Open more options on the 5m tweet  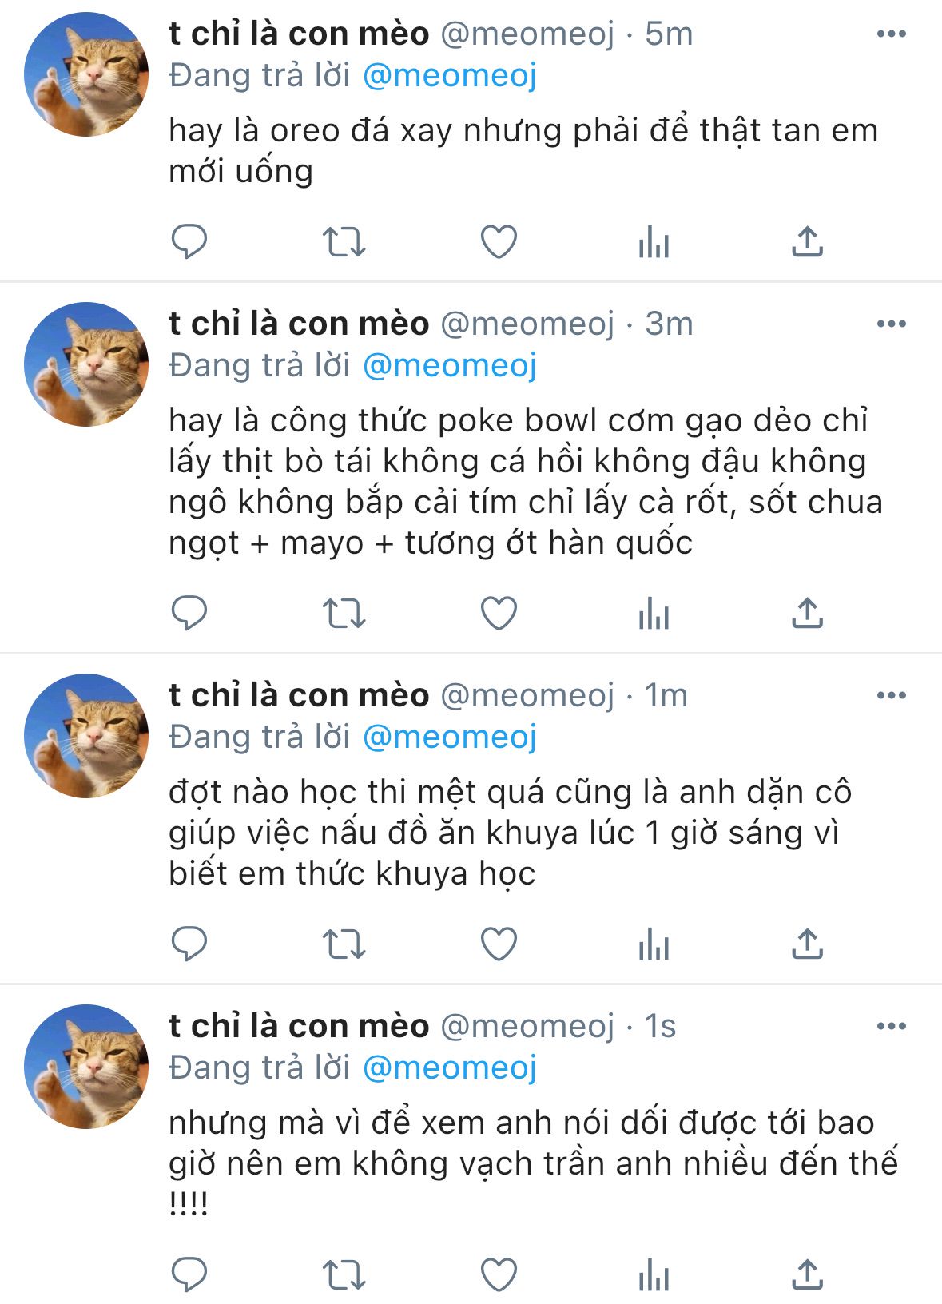(891, 34)
